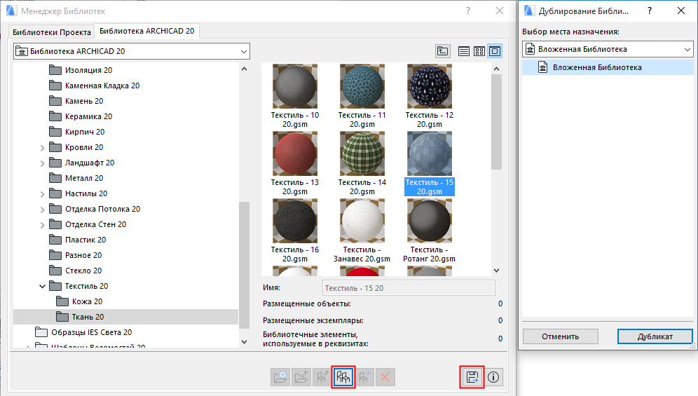Close the Дублирование Библиотеки dialog

(681, 11)
